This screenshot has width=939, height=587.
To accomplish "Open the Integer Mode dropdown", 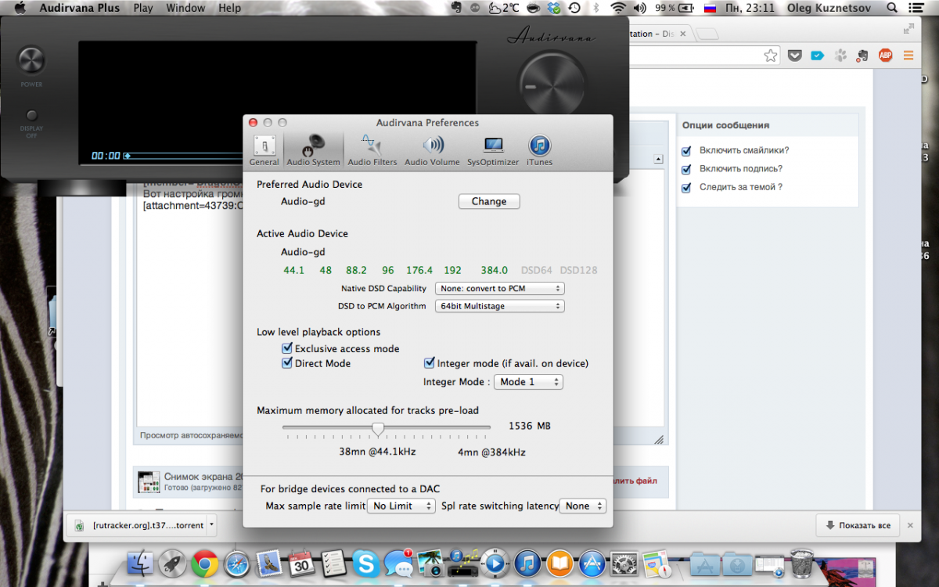I will (x=528, y=382).
